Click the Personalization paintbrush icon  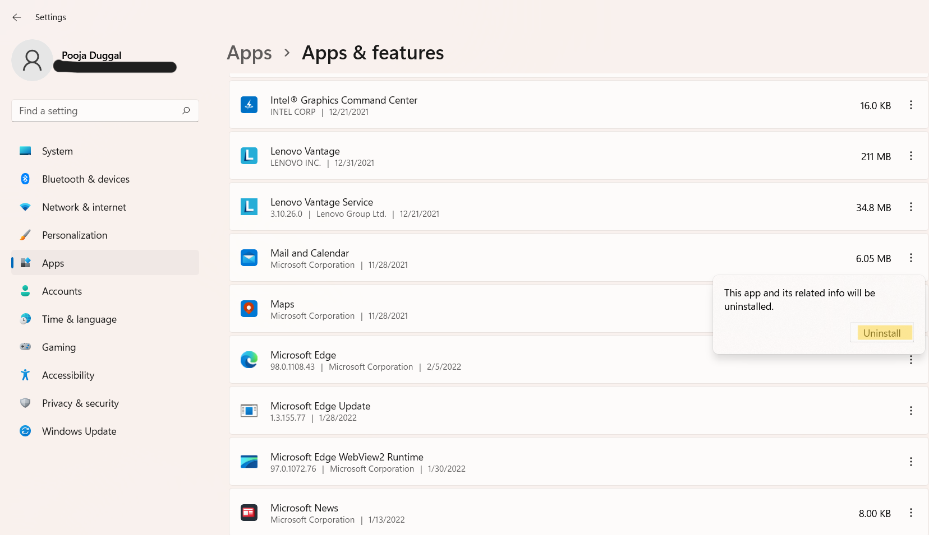click(x=25, y=235)
